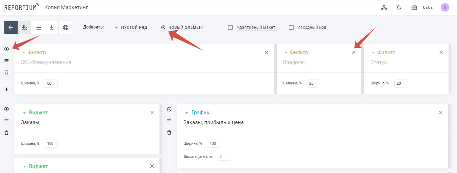Click the back arrow toolbar button
The width and height of the screenshot is (457, 173).
[x=11, y=27]
